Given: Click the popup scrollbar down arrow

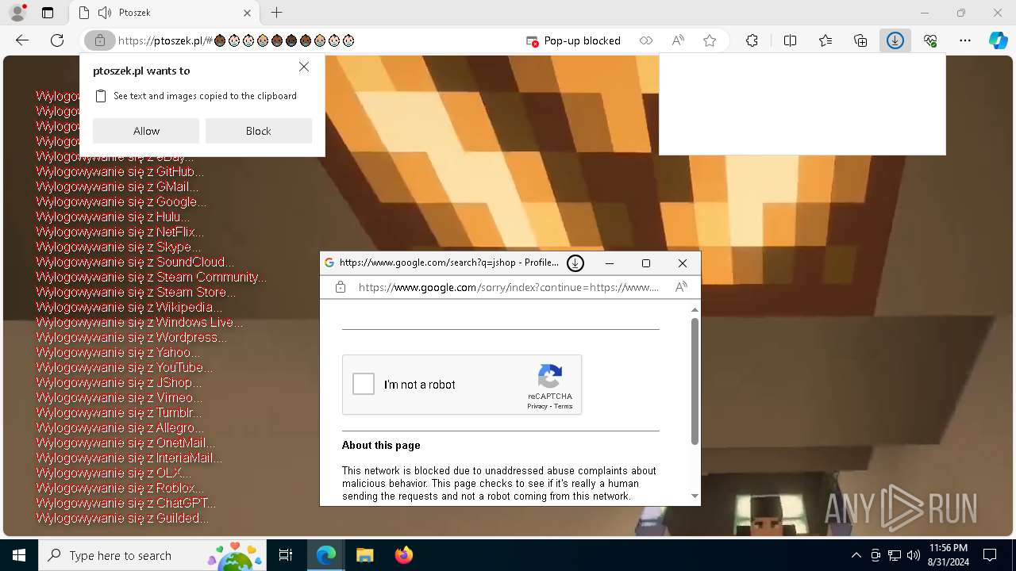Looking at the screenshot, I should [695, 496].
